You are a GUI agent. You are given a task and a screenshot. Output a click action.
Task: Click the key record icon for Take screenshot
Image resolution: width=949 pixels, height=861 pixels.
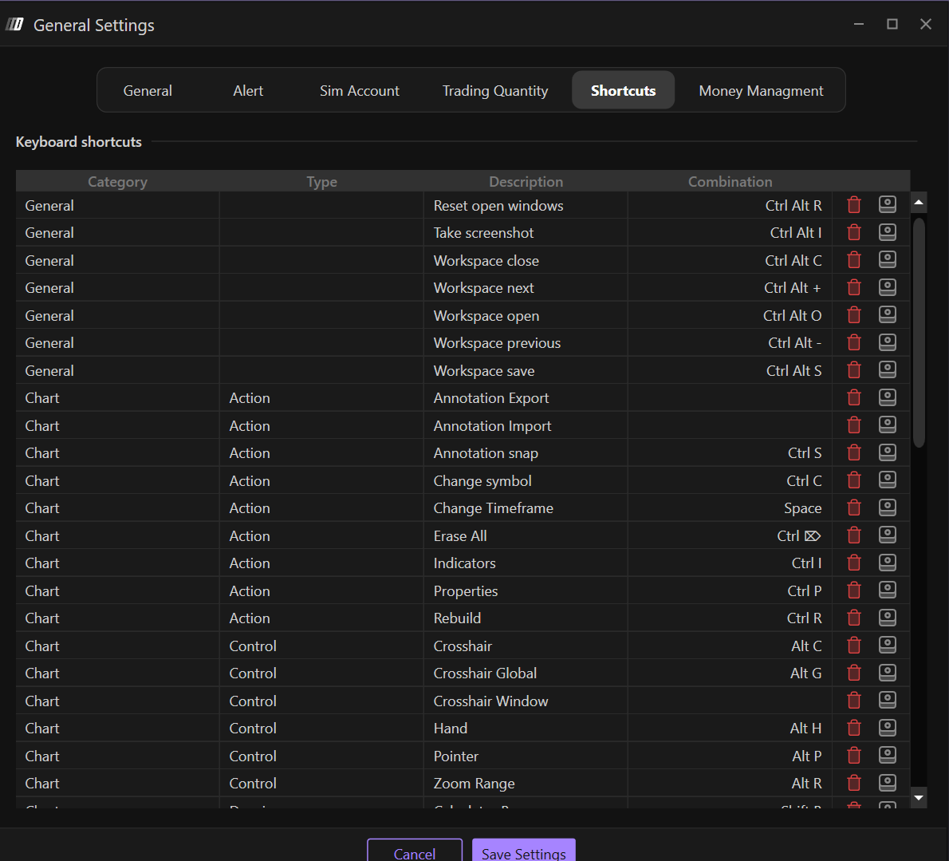tap(887, 232)
